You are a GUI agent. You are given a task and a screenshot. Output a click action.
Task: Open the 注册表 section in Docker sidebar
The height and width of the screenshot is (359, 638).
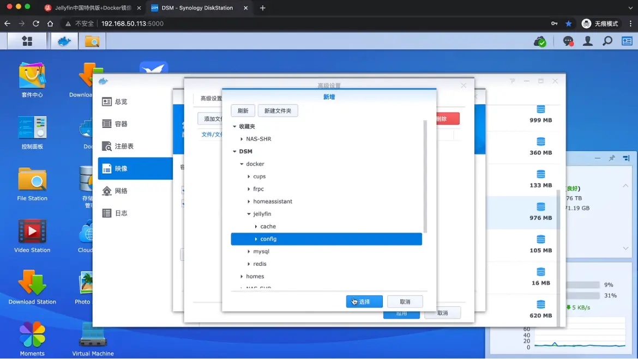click(124, 147)
